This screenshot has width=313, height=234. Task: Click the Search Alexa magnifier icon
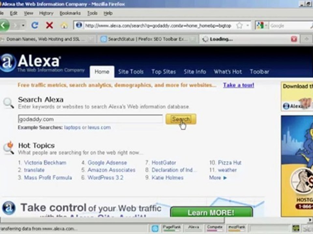tap(8, 103)
